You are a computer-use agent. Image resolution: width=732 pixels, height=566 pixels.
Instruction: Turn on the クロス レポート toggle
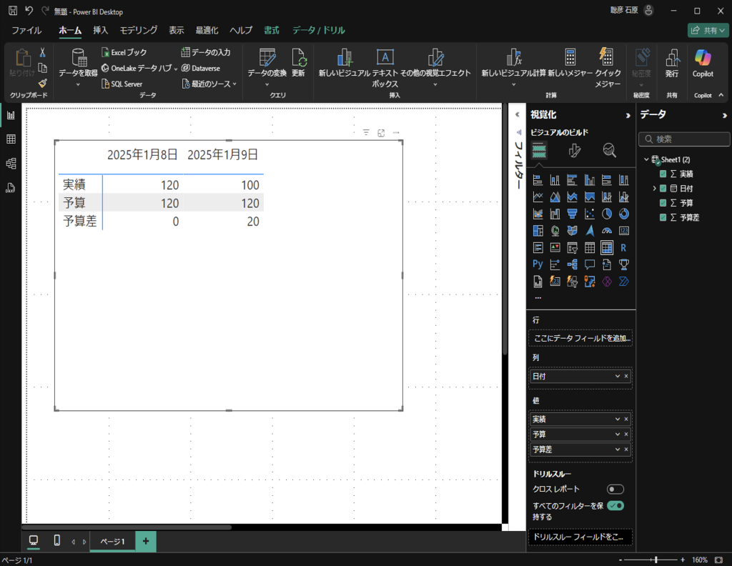tap(615, 490)
